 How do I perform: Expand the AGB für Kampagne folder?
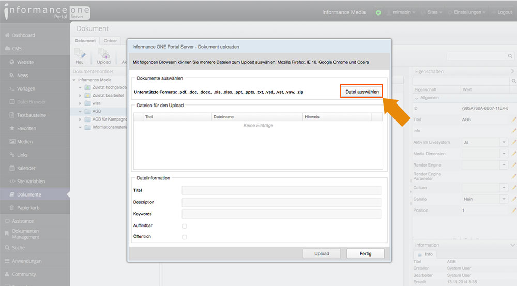click(80, 119)
